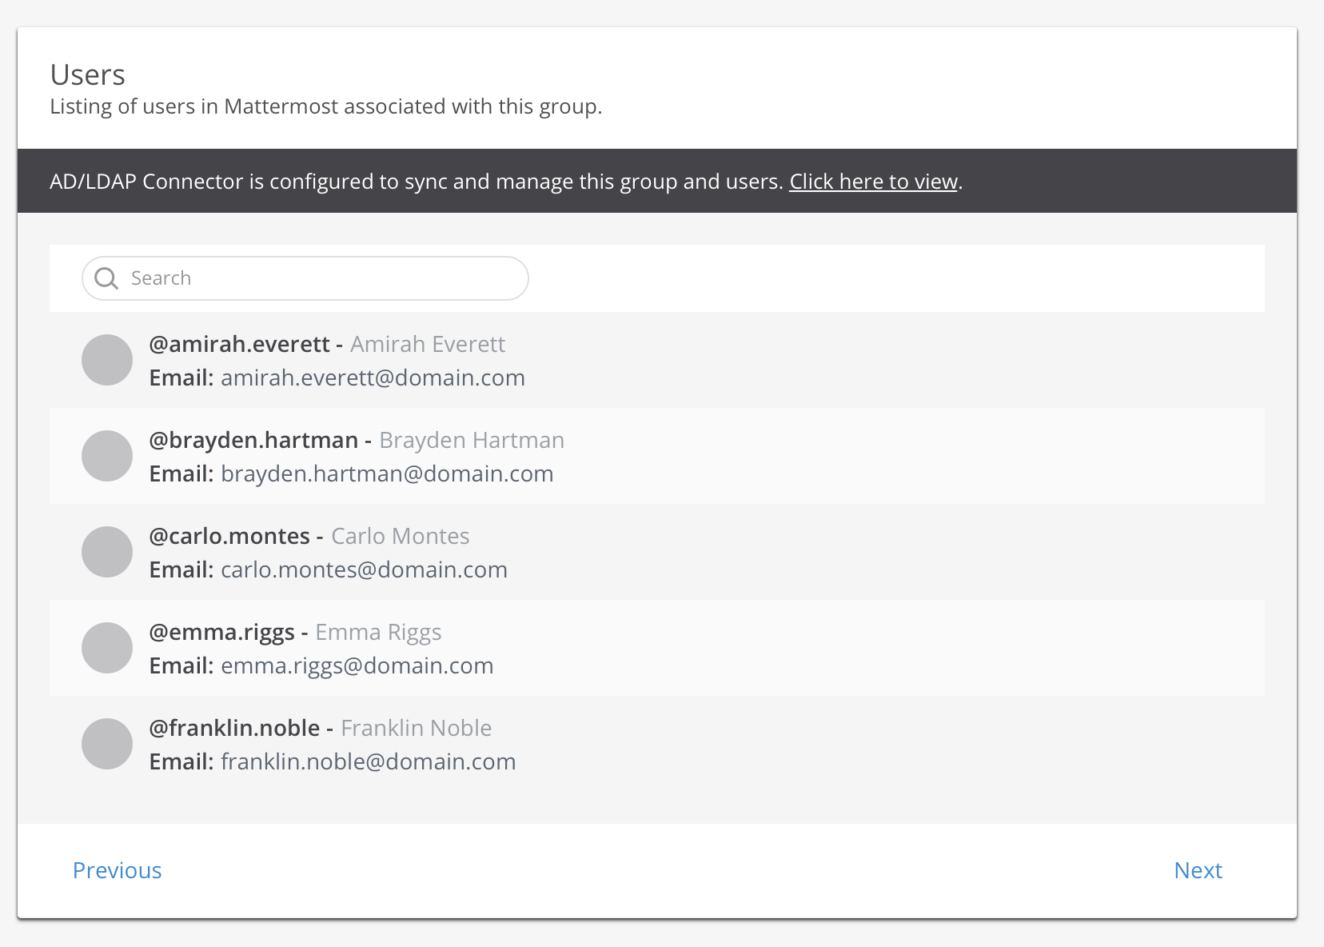
Task: Click the amirah.everett@domain.com email address
Action: click(373, 378)
